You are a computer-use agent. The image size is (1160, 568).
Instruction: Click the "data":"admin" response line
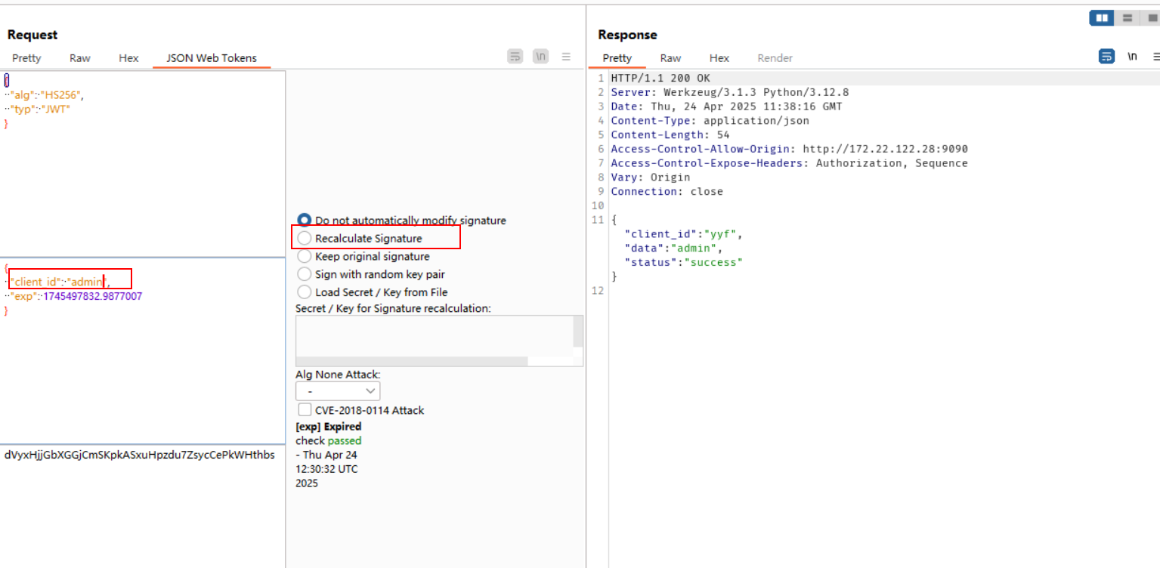pyautogui.click(x=674, y=248)
